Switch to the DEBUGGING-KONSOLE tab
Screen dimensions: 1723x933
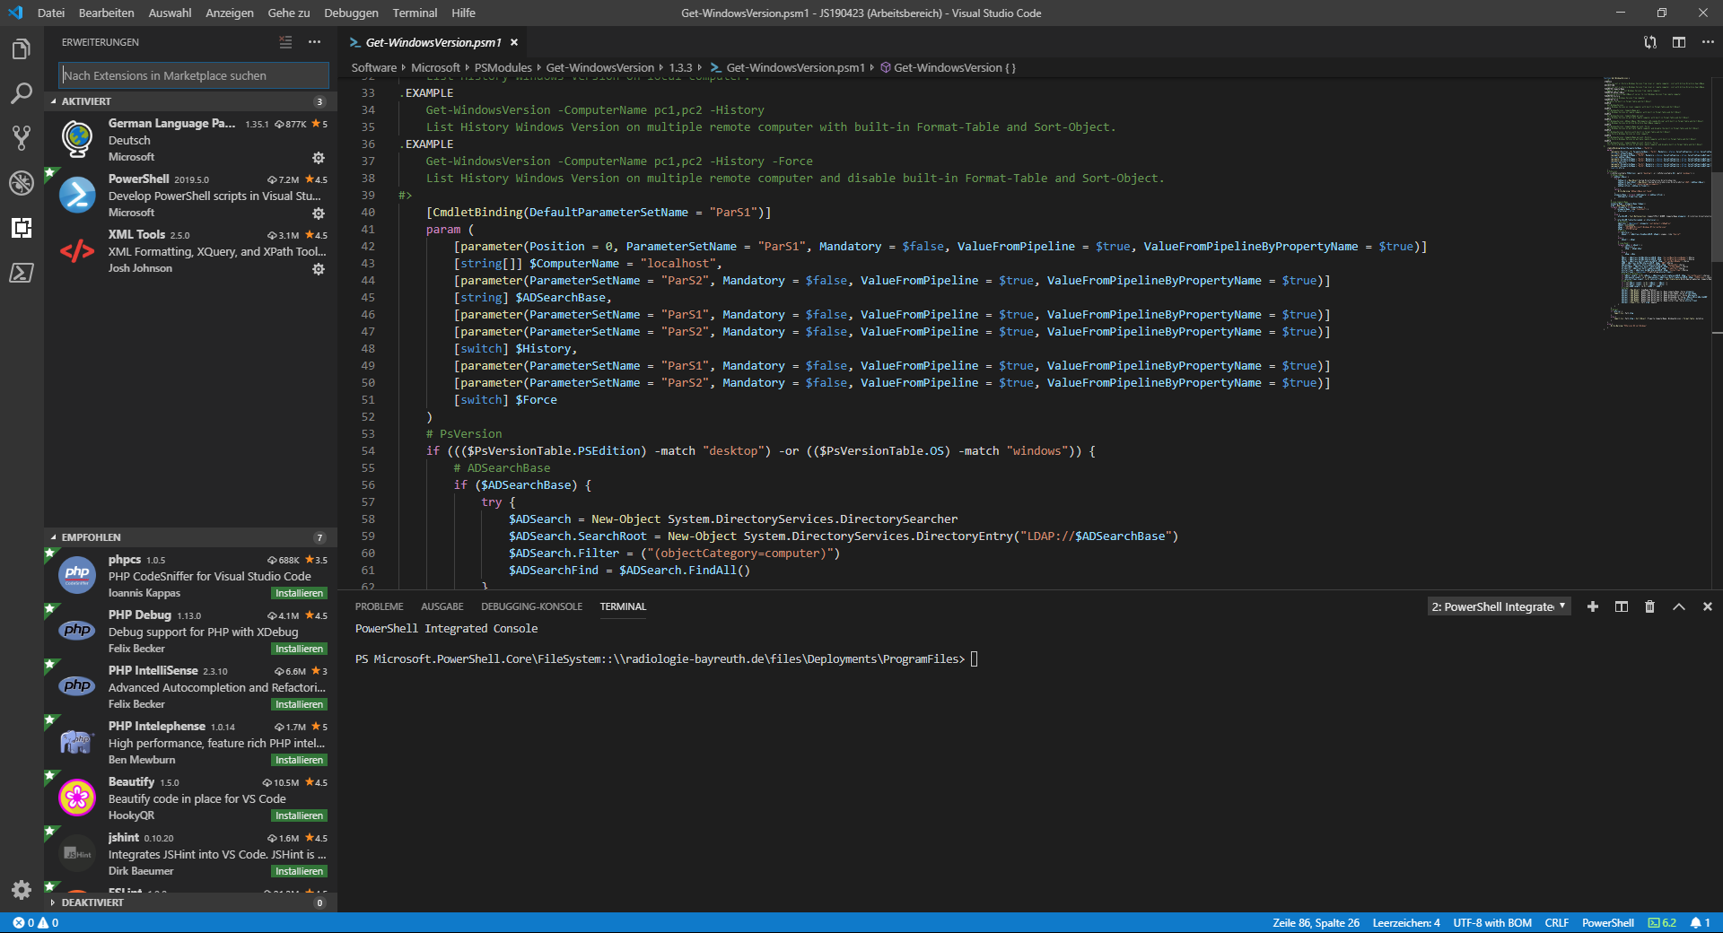click(x=531, y=606)
